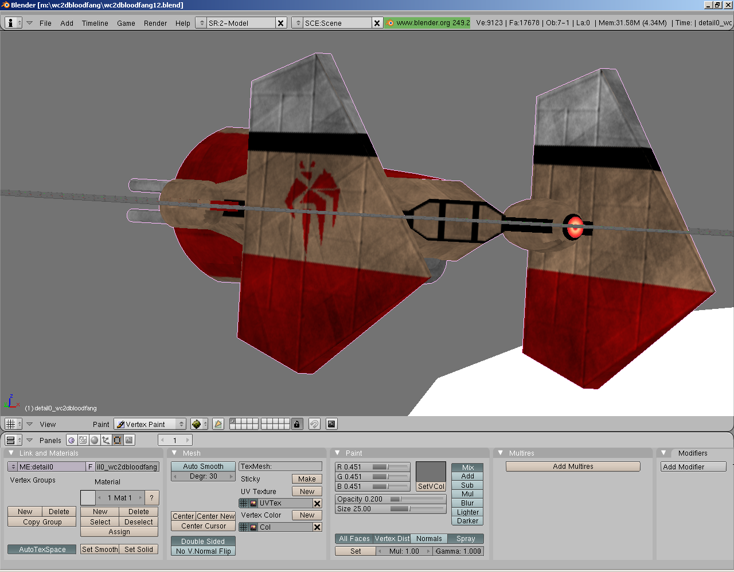Image resolution: width=734 pixels, height=572 pixels.
Task: Click the lock layers to scene icon
Action: click(x=296, y=424)
